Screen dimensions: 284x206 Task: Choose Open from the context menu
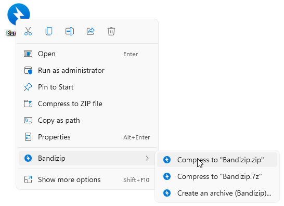[87, 54]
